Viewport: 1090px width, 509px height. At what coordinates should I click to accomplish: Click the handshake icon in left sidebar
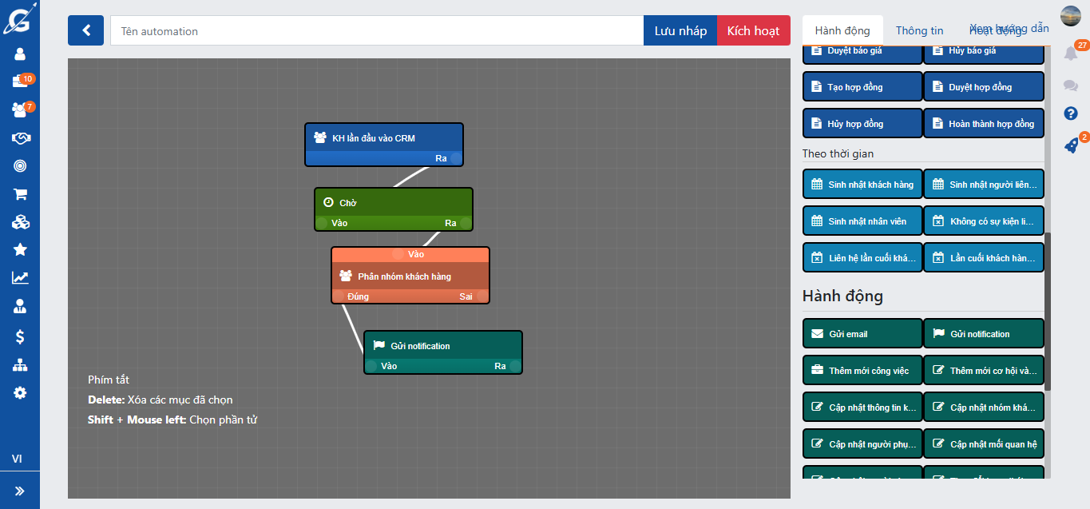20,138
